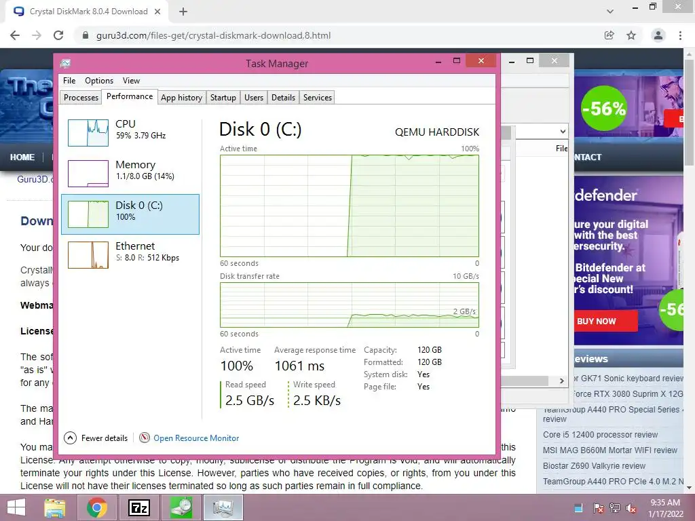Image resolution: width=695 pixels, height=521 pixels.
Task: Open Biostar Z690 Valkyrie review link
Action: 594,465
